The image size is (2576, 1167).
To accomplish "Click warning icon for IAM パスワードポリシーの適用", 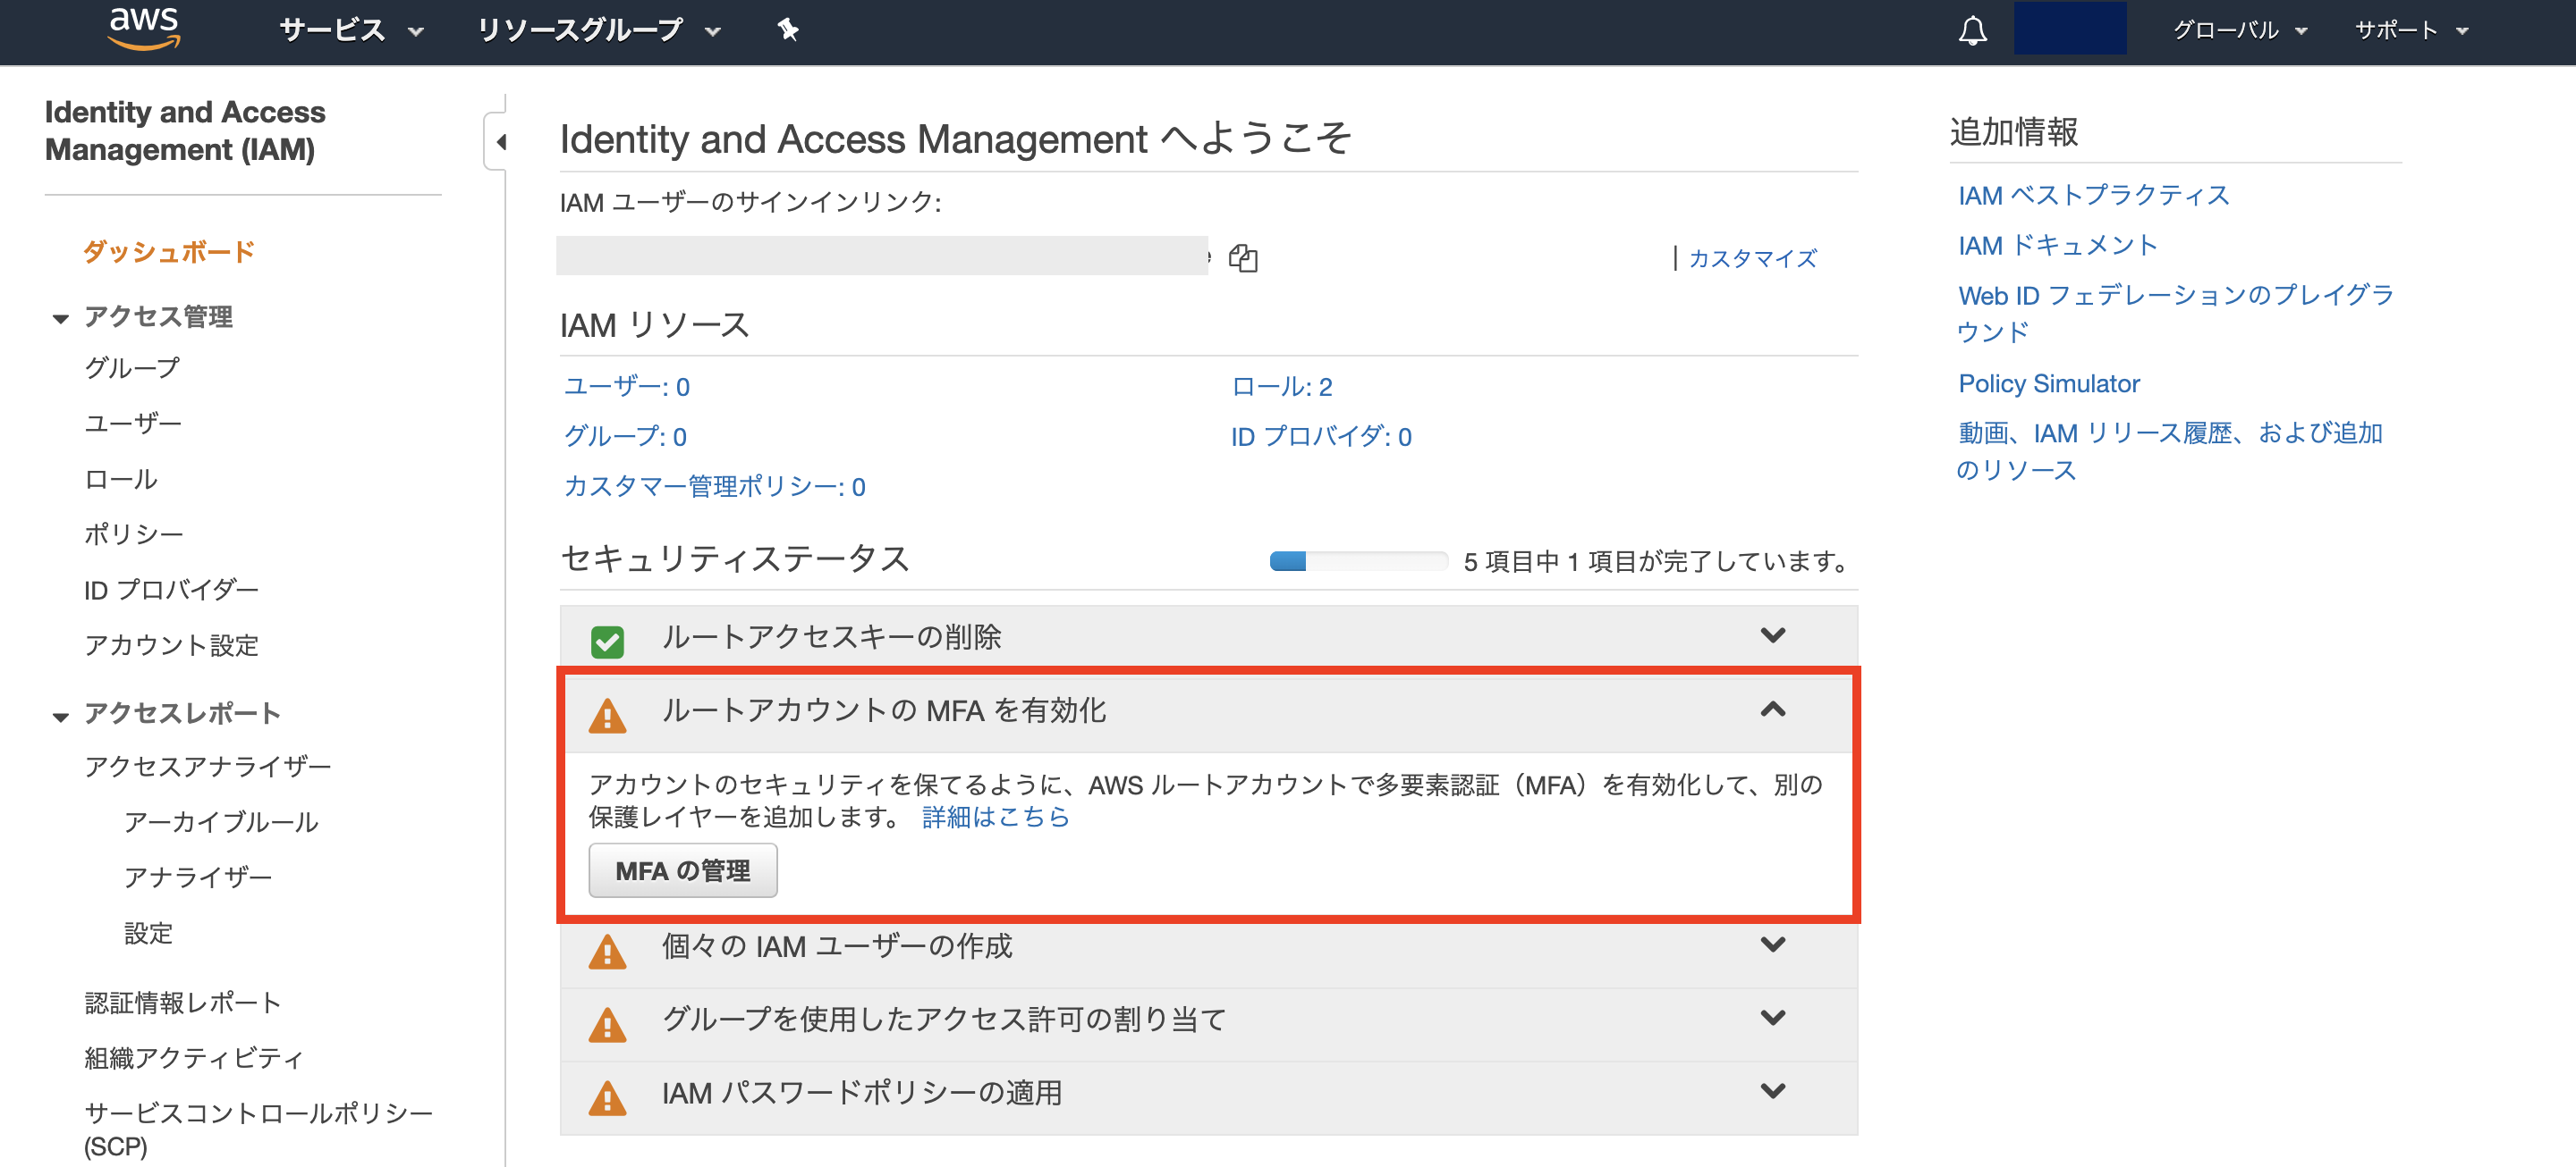I will (x=607, y=1097).
